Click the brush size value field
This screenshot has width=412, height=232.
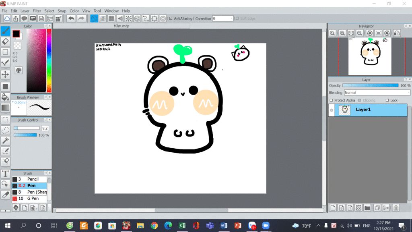45,128
